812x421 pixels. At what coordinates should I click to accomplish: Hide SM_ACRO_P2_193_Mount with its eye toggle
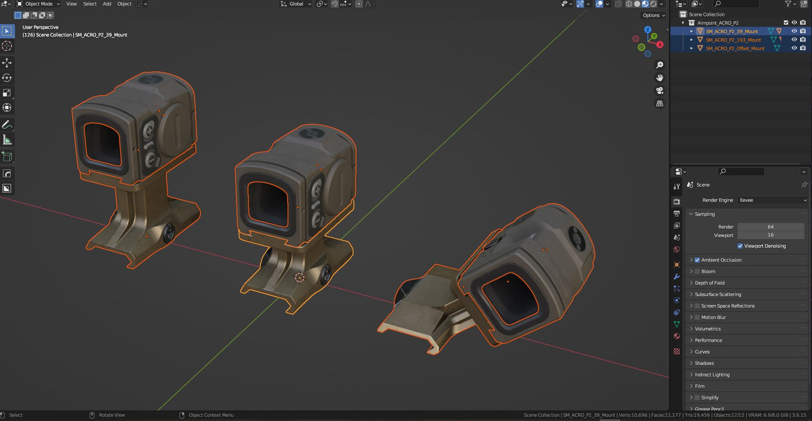coord(794,39)
